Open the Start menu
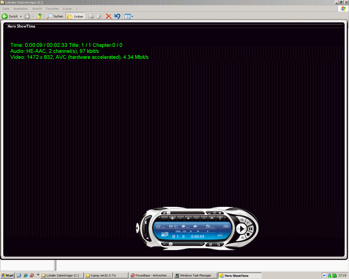The image size is (349, 279). pos(7,275)
